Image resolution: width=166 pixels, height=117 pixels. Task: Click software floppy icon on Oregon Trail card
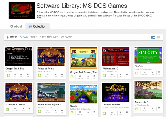point(9,75)
